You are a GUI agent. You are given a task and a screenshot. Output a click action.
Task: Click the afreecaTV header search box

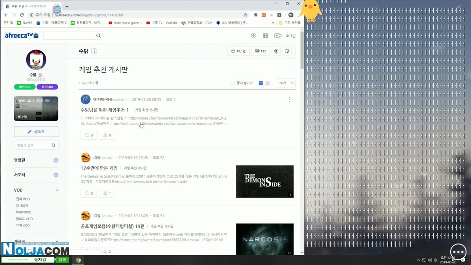tap(73, 36)
